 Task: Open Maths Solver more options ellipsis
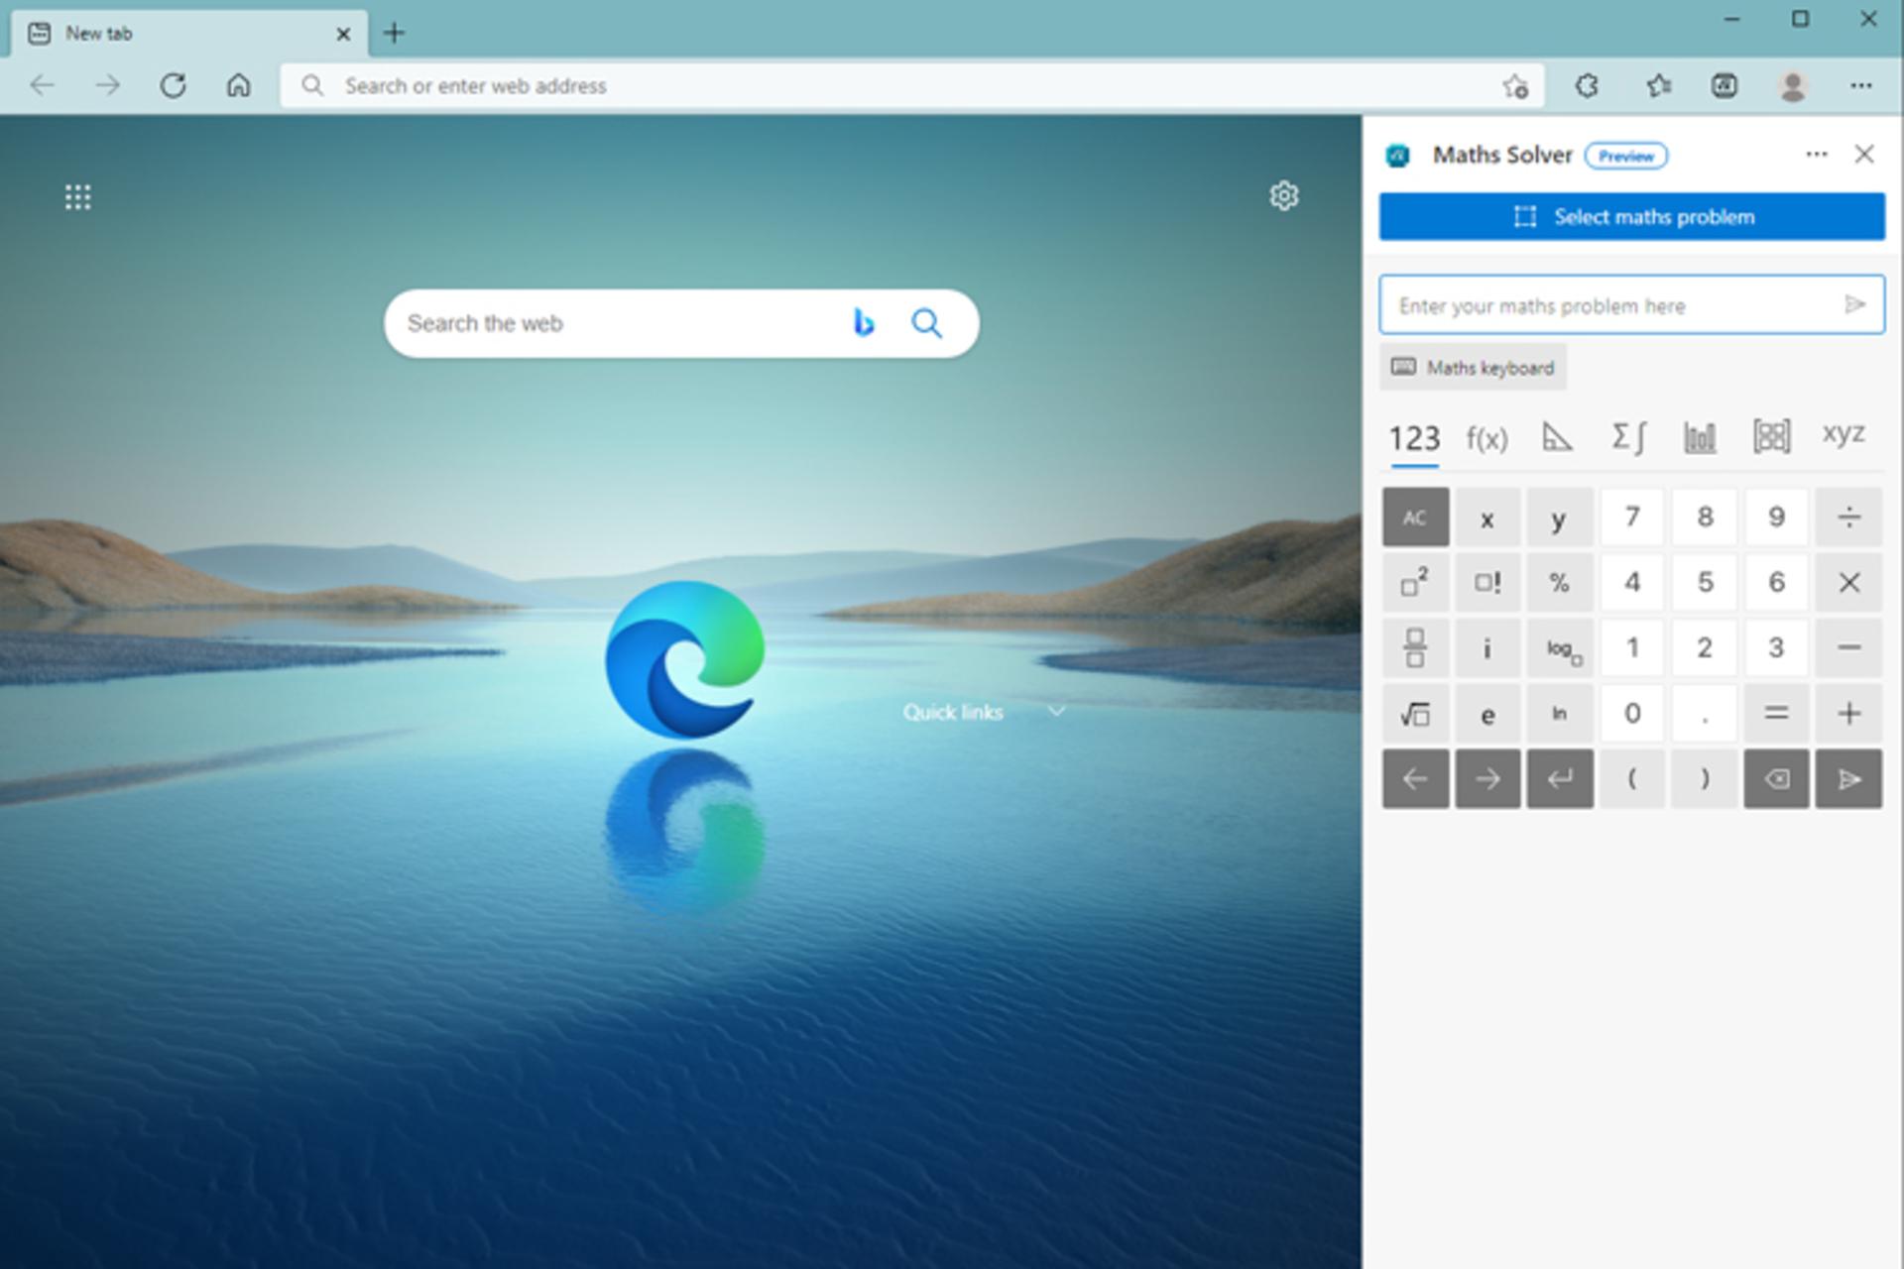pos(1816,155)
